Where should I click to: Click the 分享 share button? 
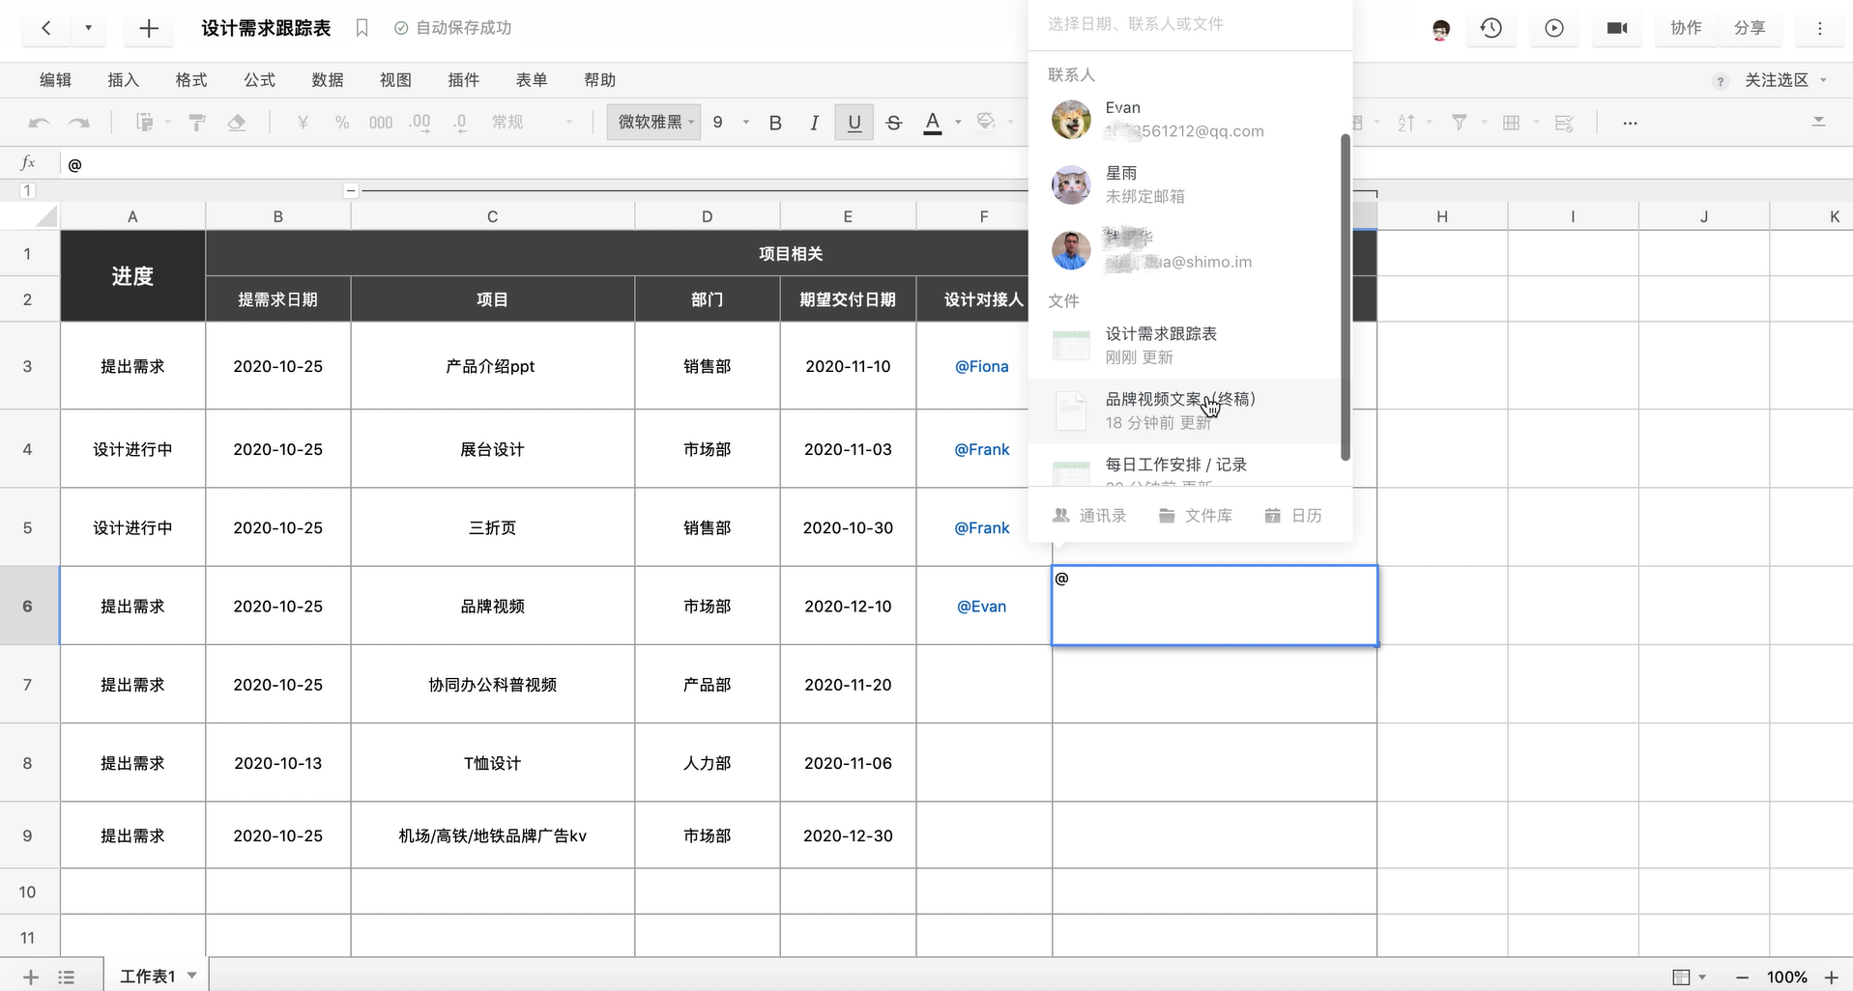coord(1749,28)
